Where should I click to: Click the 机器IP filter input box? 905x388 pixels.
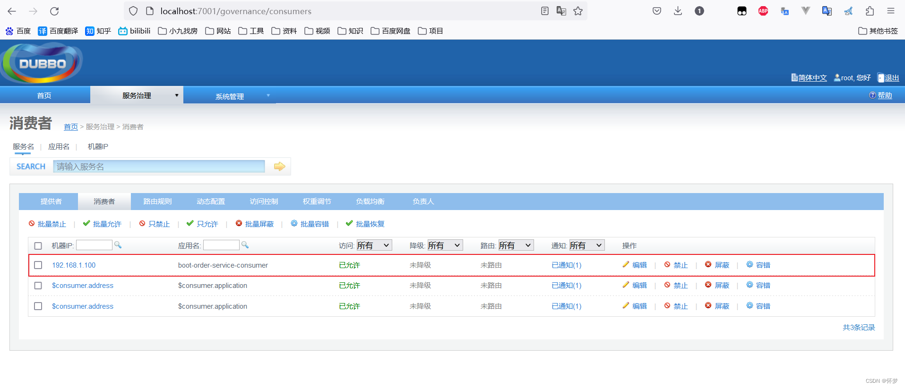tap(94, 245)
